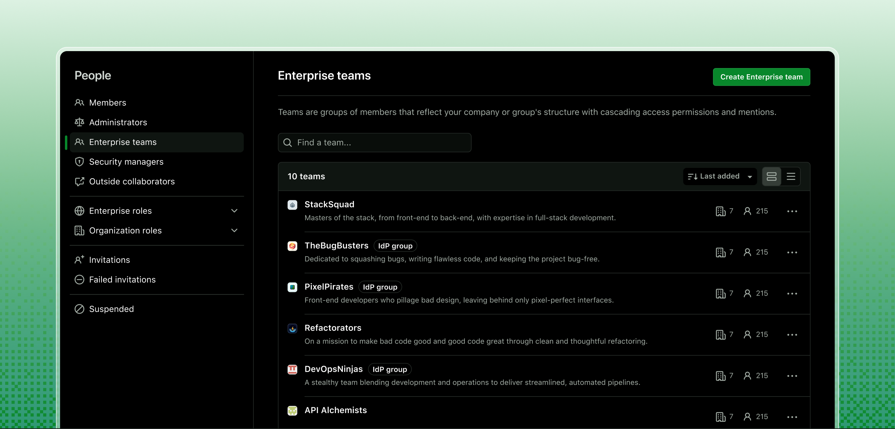Click StackSquad organizations count icon
The height and width of the screenshot is (429, 895).
721,211
